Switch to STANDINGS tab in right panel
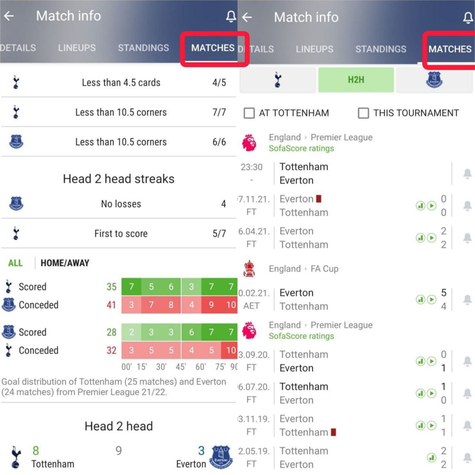 tap(381, 49)
